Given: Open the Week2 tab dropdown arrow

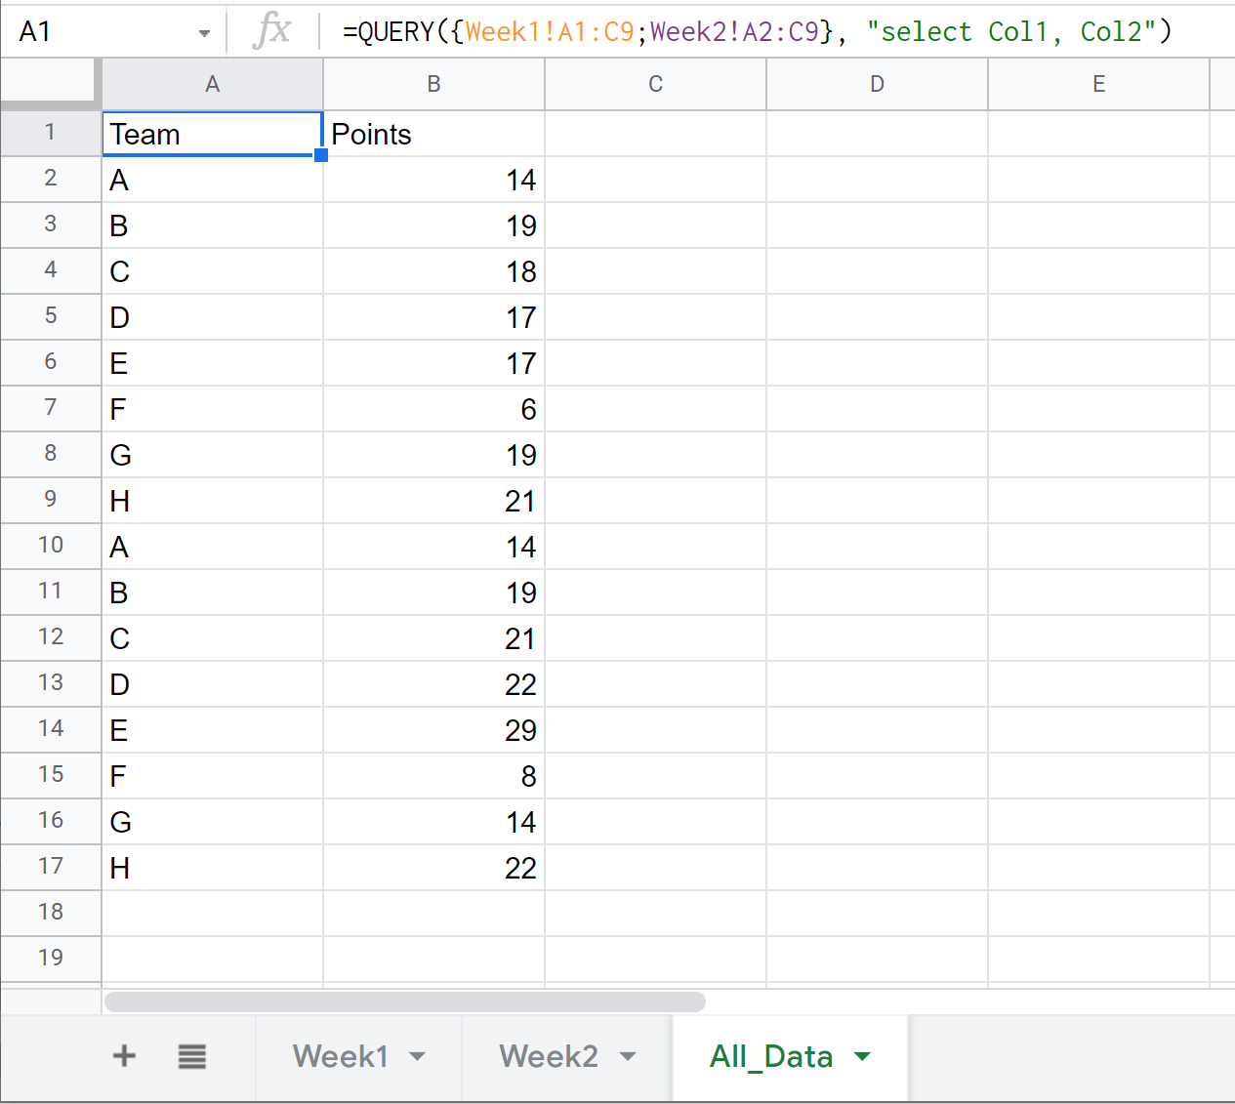Looking at the screenshot, I should click(x=628, y=1056).
